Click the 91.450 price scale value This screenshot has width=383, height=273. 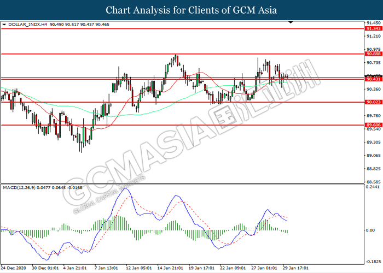pos(374,23)
